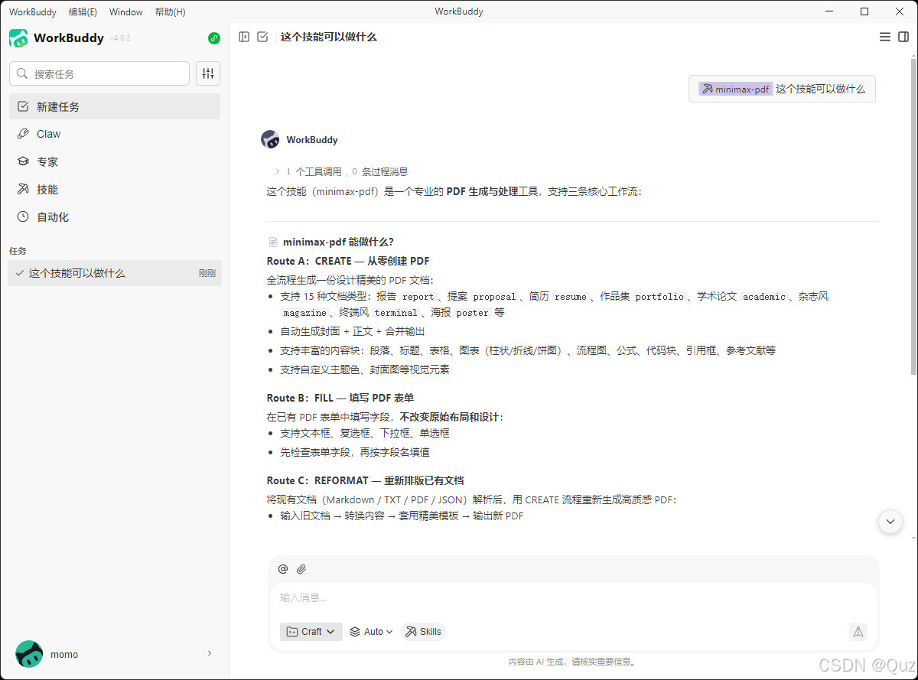Toggle the green circle indicator beside WorkBuddy title
918x680 pixels.
coord(213,38)
